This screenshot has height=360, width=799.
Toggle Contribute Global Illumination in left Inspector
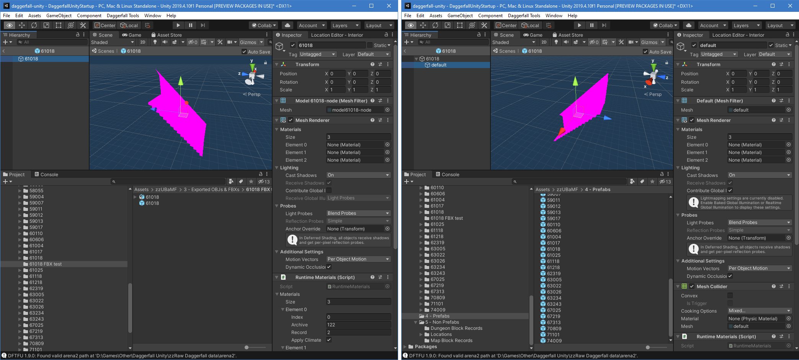pos(329,190)
